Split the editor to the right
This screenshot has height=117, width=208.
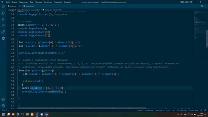click(201, 6)
